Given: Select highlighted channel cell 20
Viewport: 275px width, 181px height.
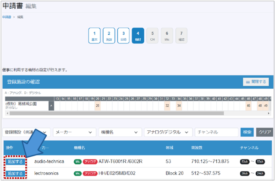Looking at the screenshot, I should click(98, 106).
